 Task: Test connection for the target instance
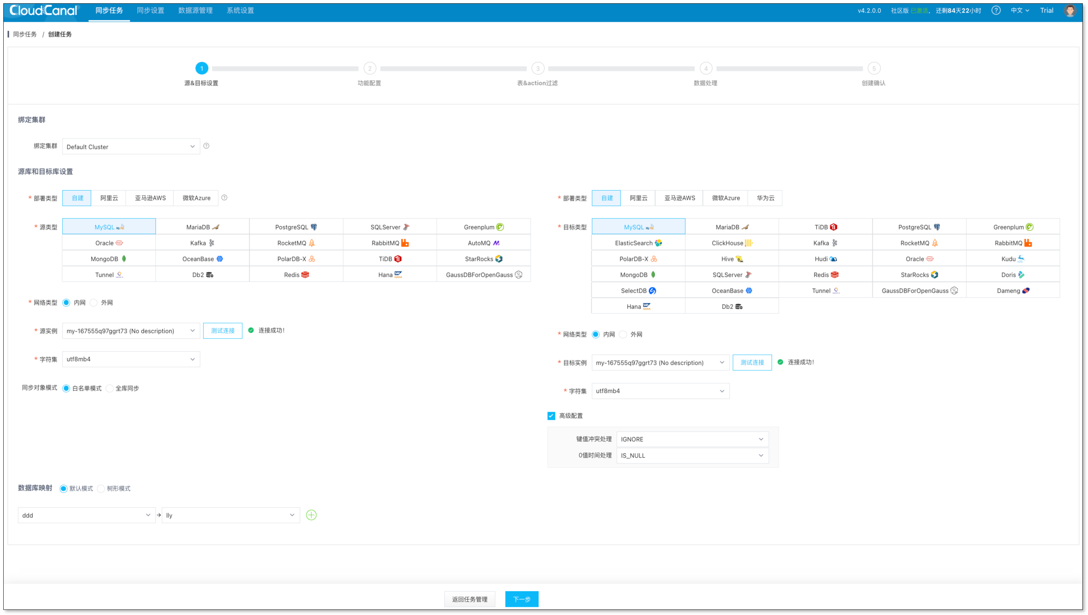(752, 363)
